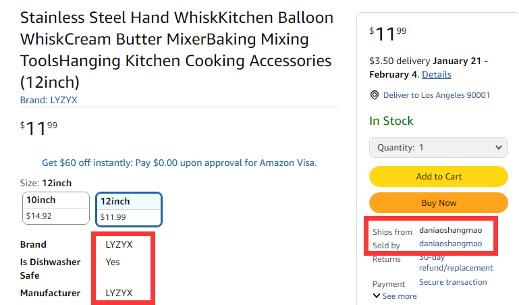Click Deliver to Los Angeles 90001
This screenshot has height=305, width=519.
click(x=436, y=95)
